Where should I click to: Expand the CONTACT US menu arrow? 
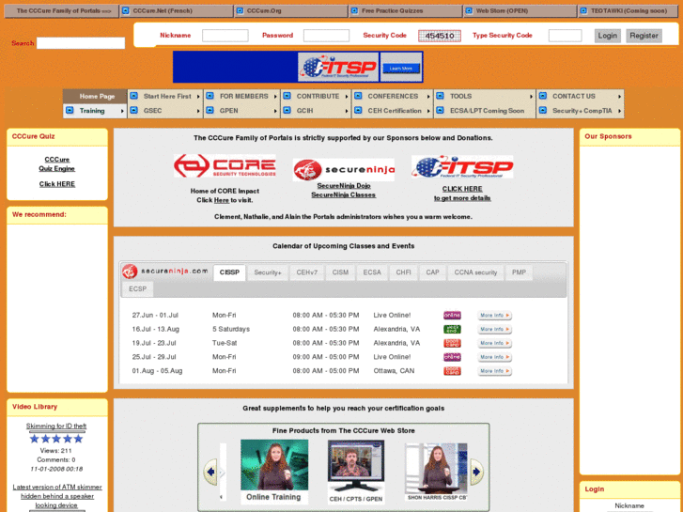619,97
